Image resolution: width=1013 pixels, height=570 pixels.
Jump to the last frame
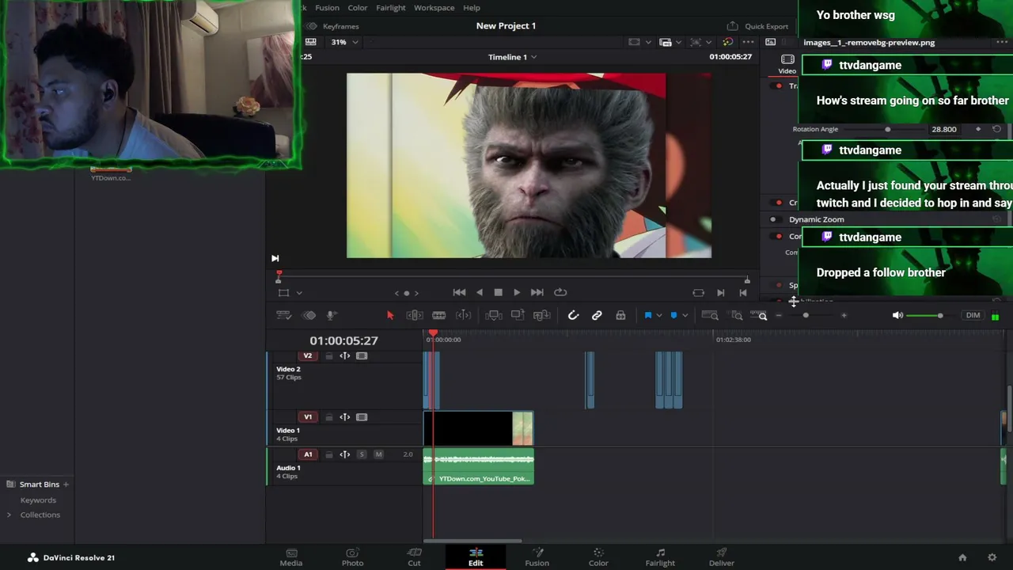coord(537,292)
